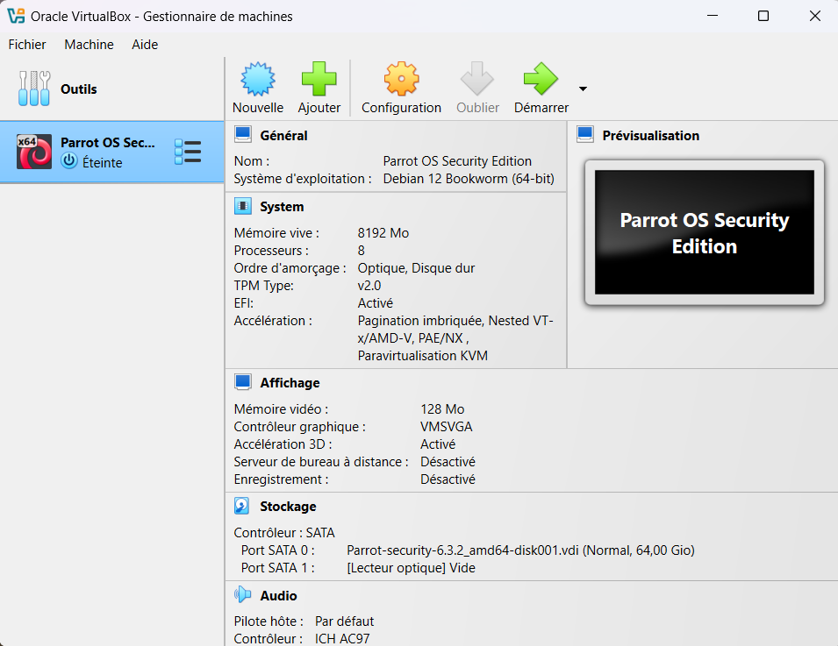Click the System section chip icon
838x646 pixels.
click(243, 206)
